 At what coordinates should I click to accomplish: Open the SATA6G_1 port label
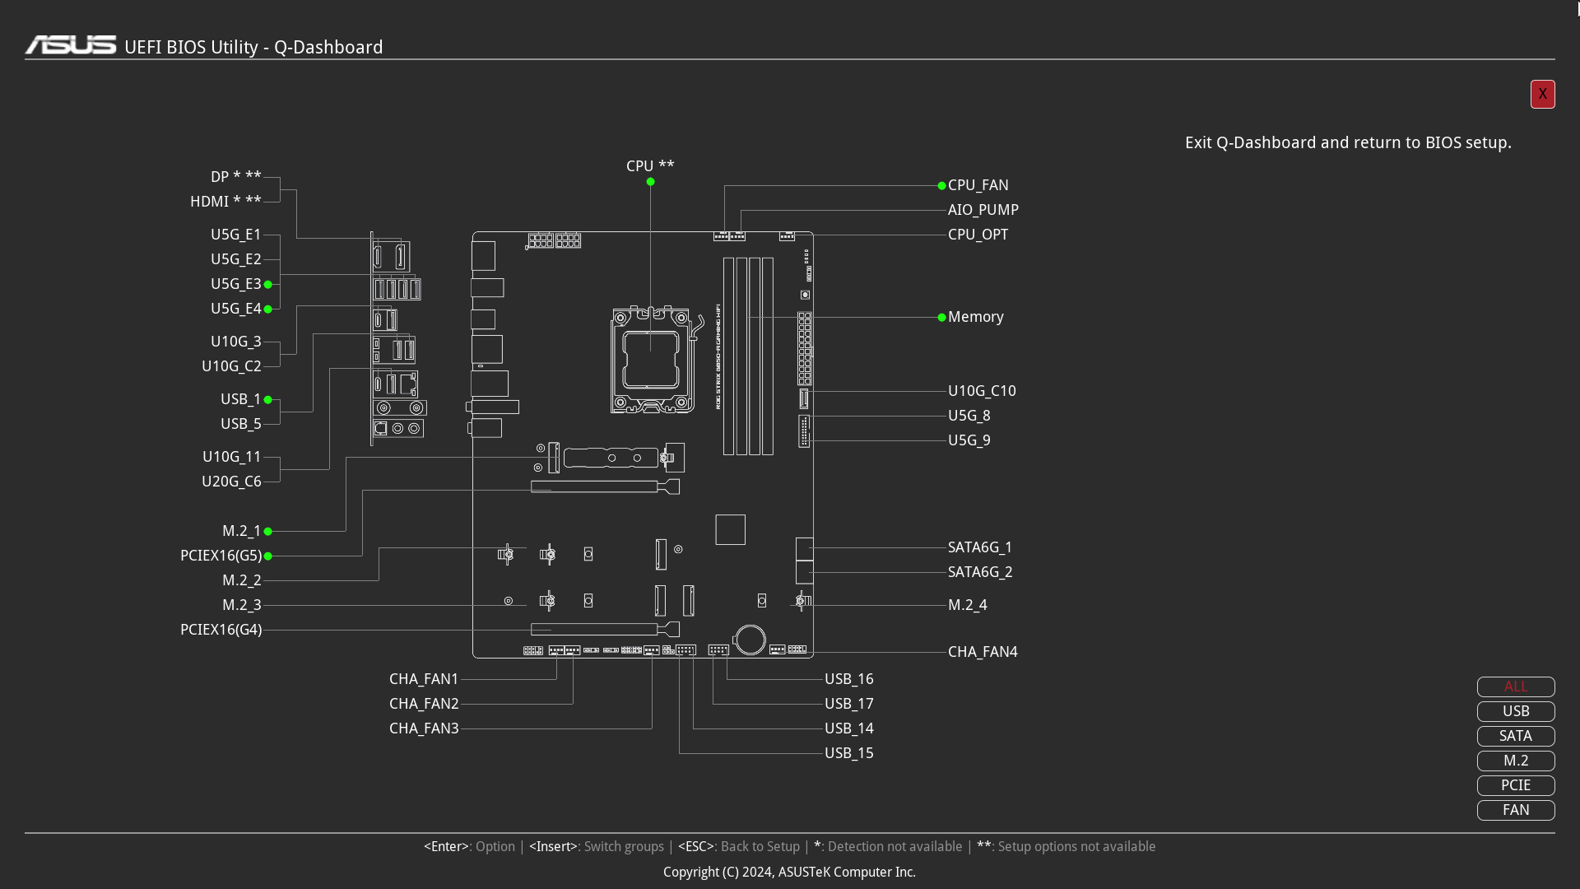[x=980, y=547]
